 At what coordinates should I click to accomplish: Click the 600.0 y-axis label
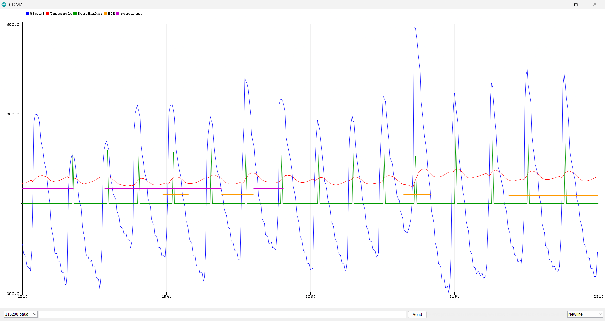point(13,25)
